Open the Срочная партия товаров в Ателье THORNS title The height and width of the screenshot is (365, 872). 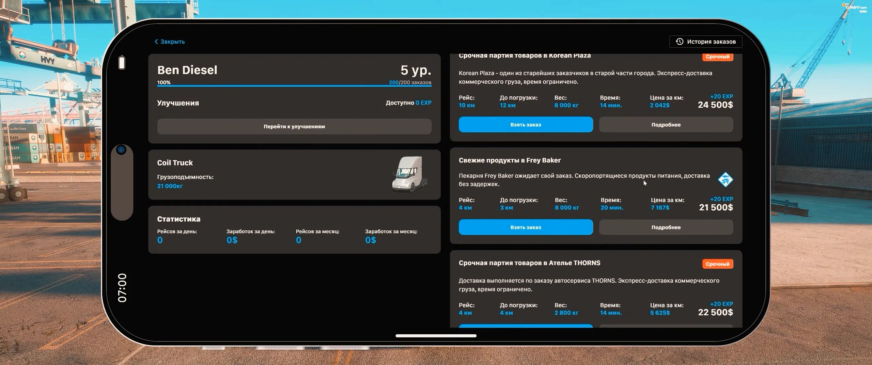coord(529,263)
